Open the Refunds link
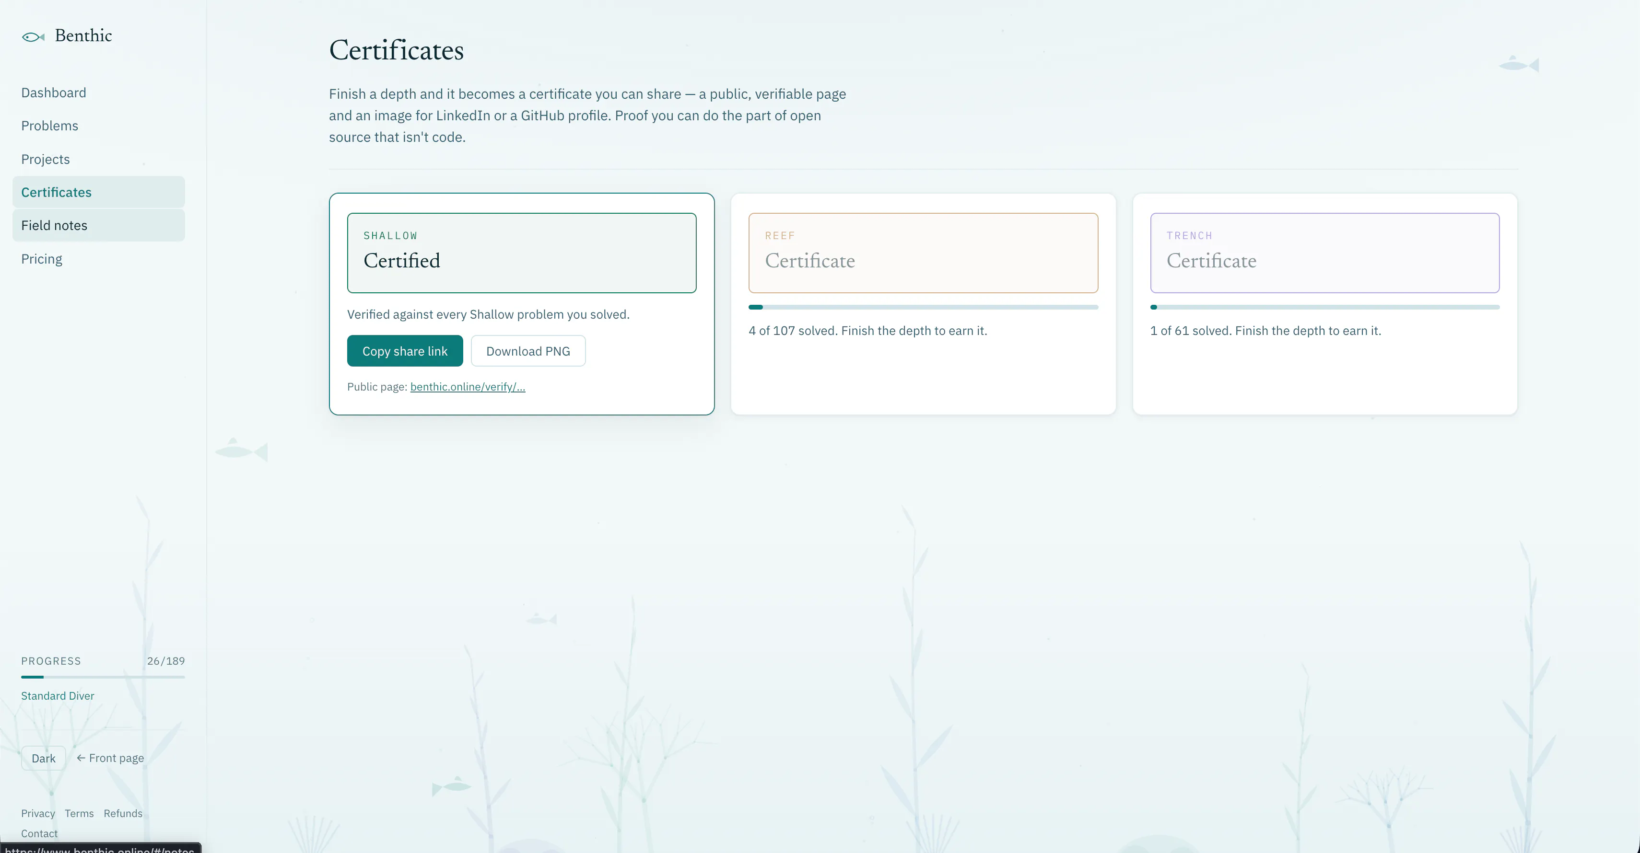 coord(123,814)
